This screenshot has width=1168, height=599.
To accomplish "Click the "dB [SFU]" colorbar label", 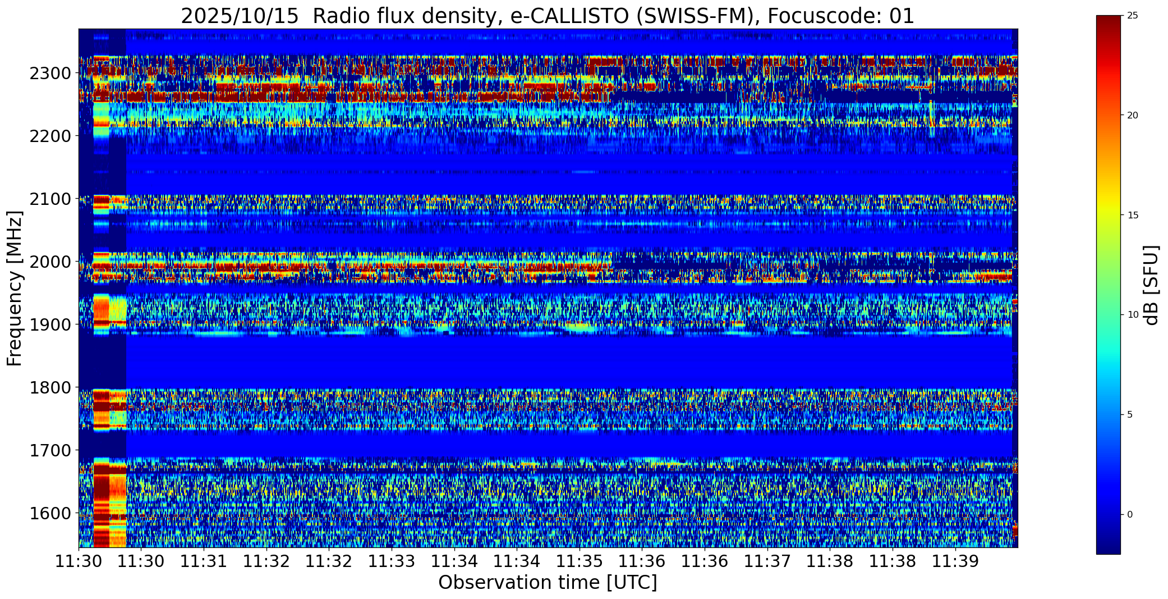I will [1152, 285].
